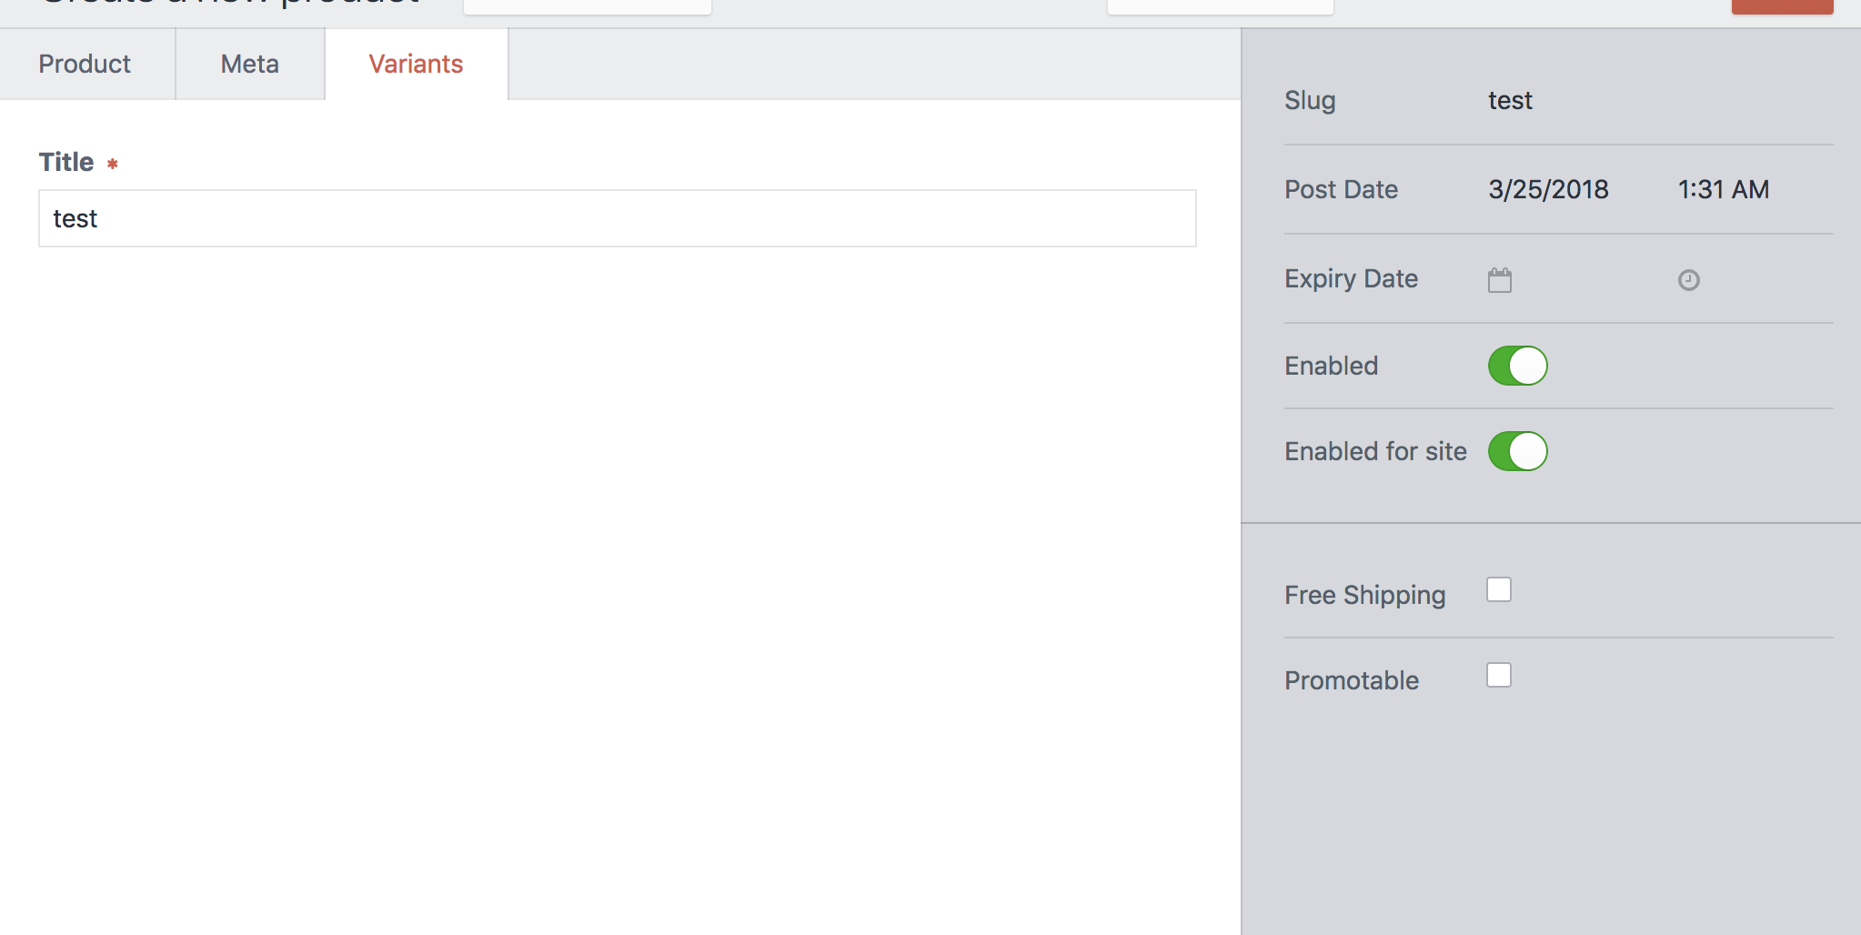Screen dimensions: 1861x935
Task: Switch to the Product tab
Action: [x=84, y=64]
